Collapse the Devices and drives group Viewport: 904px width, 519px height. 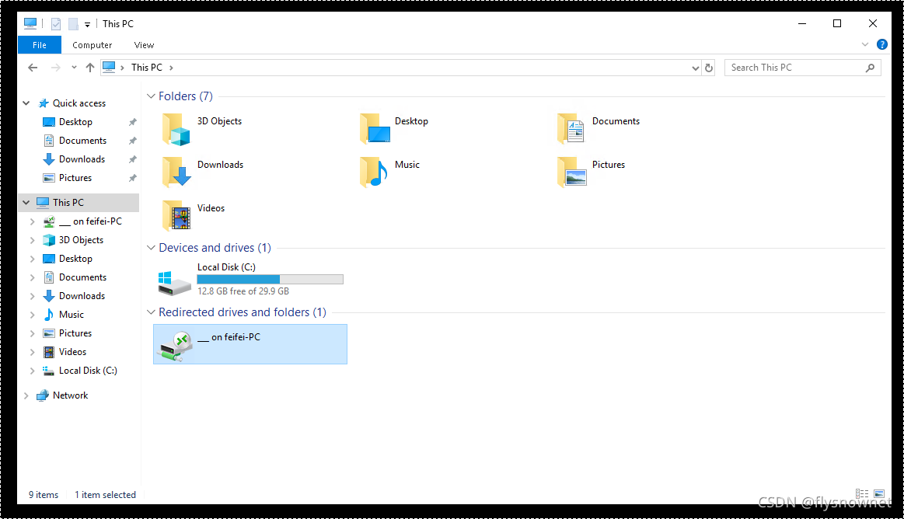pyautogui.click(x=151, y=248)
